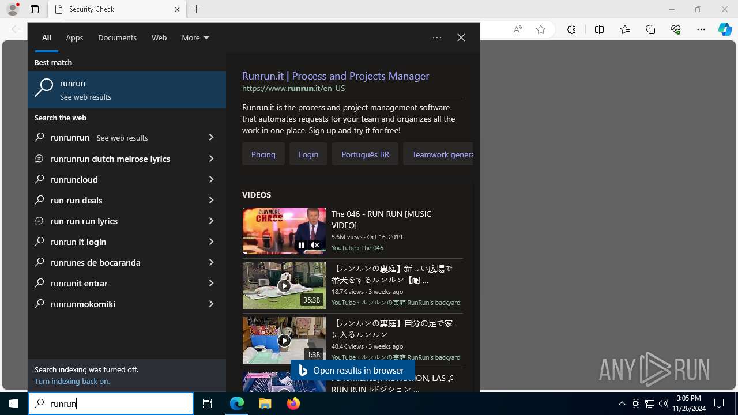This screenshot has width=738, height=415.
Task: Open the taskbar clock and date
Action: 688,403
